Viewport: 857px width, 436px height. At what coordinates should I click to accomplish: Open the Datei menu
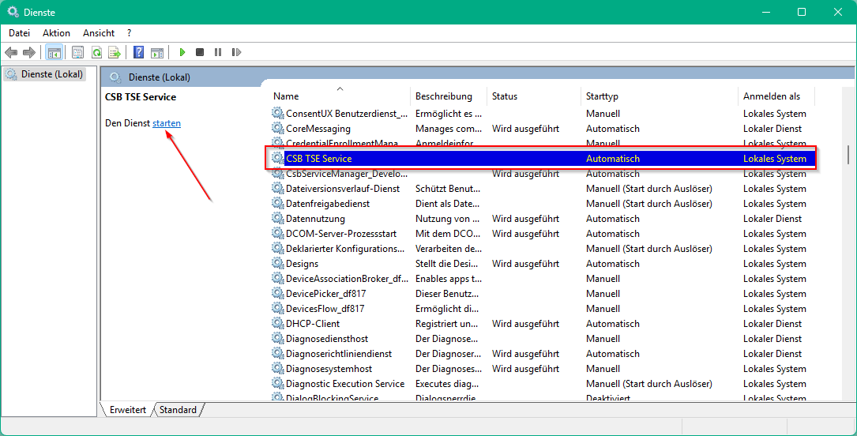click(19, 33)
